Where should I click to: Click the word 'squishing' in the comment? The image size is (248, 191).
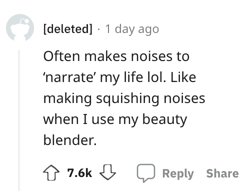(127, 99)
